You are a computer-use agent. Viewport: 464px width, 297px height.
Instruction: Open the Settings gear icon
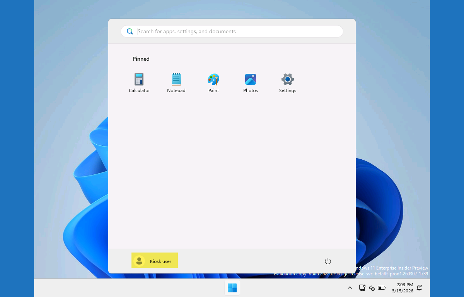click(x=288, y=79)
